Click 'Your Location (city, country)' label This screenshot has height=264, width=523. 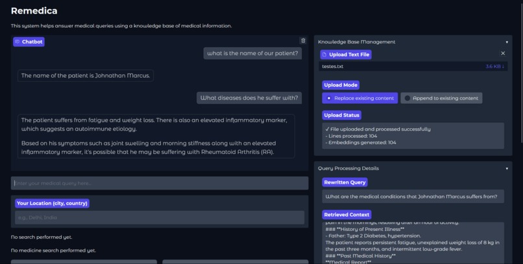coord(52,203)
